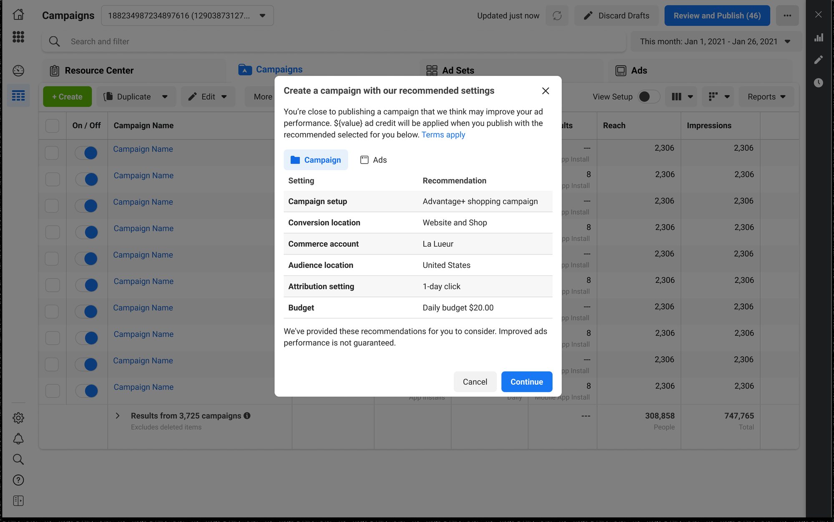Open the history clock in right rail

(x=819, y=83)
